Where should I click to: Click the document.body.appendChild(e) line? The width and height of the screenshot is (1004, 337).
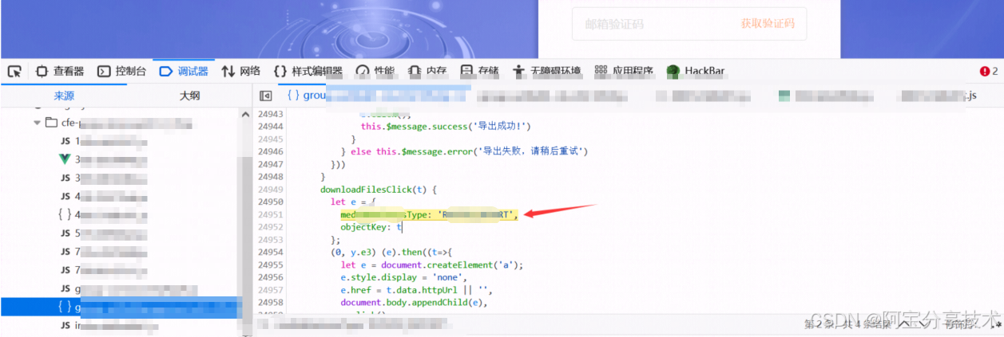pos(414,303)
